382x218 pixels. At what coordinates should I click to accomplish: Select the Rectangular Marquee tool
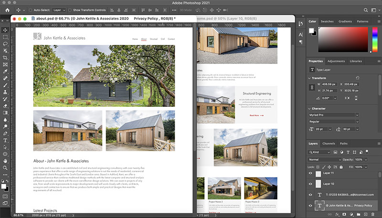5,37
